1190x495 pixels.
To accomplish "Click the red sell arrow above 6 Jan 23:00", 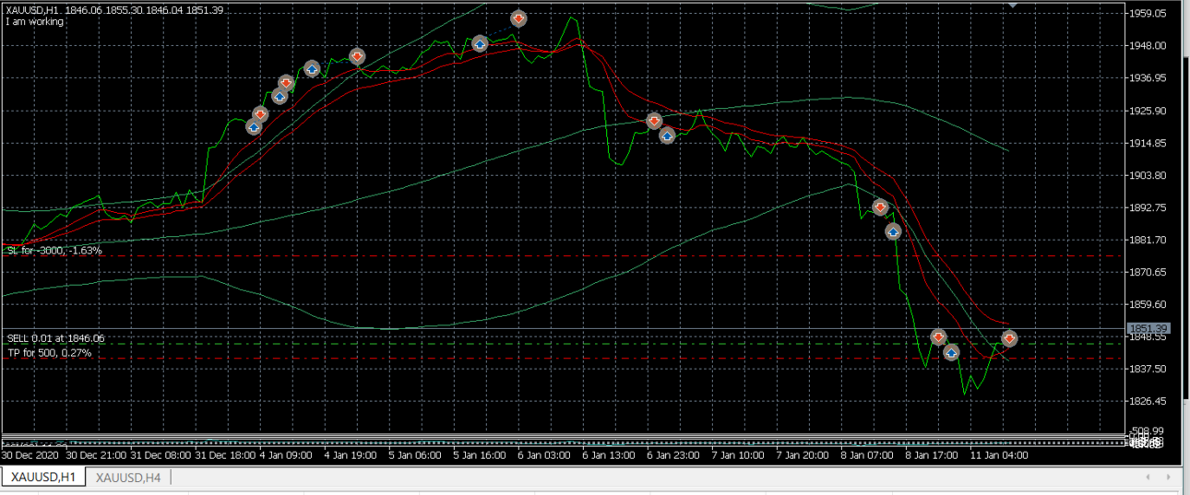I will 654,121.
